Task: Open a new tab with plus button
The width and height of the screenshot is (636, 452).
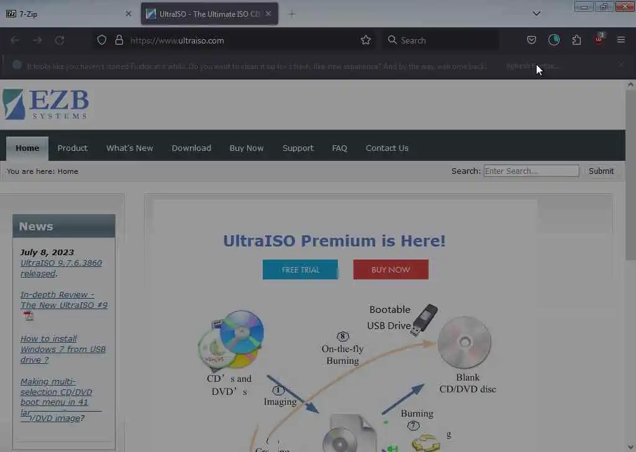Action: 292,14
